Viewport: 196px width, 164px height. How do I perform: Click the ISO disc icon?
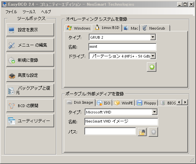pyautogui.click(x=100, y=103)
